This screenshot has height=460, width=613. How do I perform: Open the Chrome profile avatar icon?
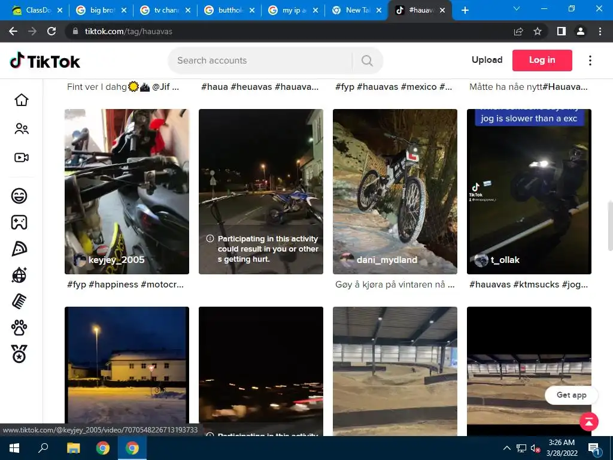[581, 31]
